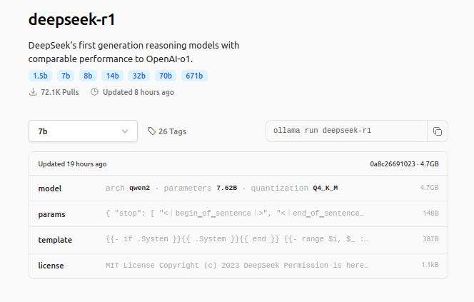Image resolution: width=474 pixels, height=302 pixels.
Task: Choose the 14b model tag
Action: [113, 76]
